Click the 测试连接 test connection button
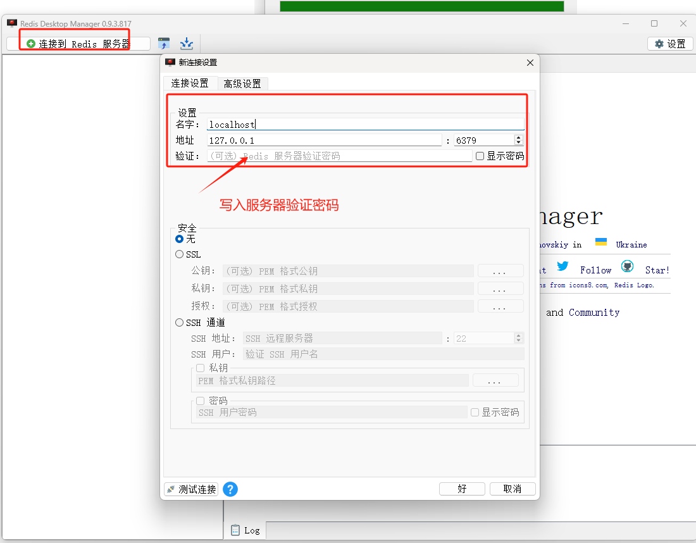The width and height of the screenshot is (696, 543). pos(191,489)
